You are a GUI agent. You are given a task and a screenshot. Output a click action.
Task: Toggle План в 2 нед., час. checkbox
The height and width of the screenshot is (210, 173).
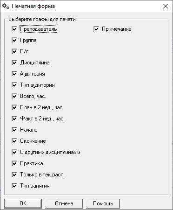click(x=14, y=107)
